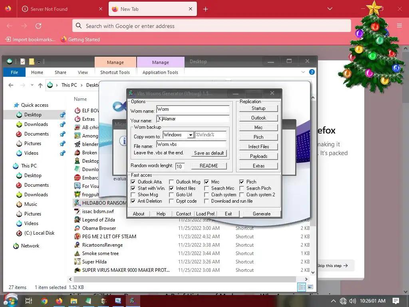Screen dimensions: 409x307
Task: Click the Visual Basic taskbar icon
Action: (x=118, y=301)
